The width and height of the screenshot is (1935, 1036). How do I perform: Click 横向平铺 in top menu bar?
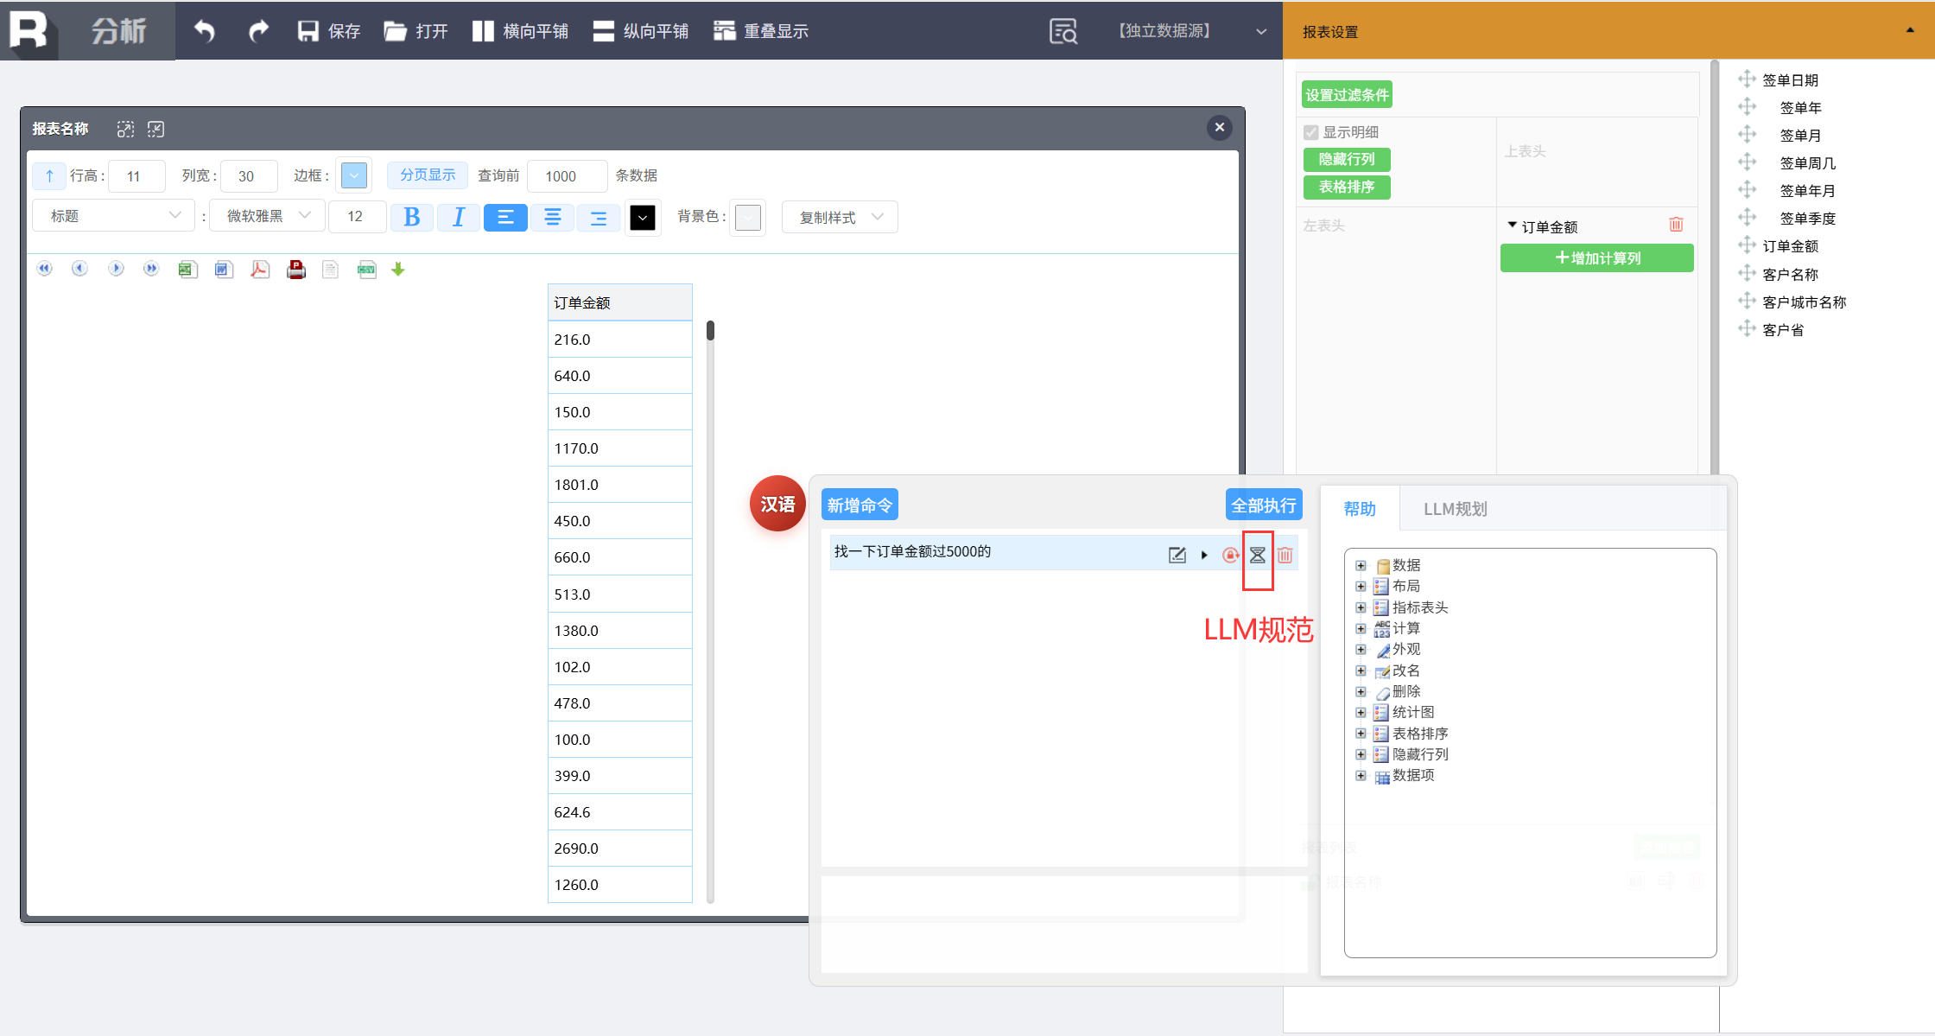pyautogui.click(x=521, y=31)
